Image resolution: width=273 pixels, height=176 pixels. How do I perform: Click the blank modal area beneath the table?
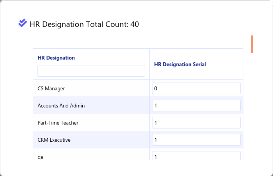click(136, 167)
